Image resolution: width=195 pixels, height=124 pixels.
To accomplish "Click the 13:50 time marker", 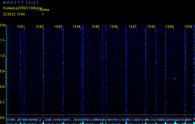I will 188,27.
